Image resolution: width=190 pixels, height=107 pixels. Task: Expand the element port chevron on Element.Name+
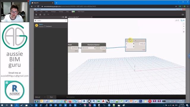(x=95, y=48)
